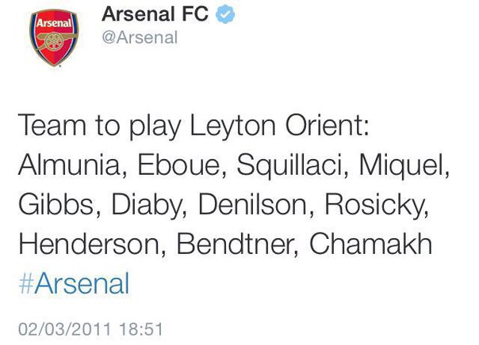Open the Arsenal crest profile picture

[54, 38]
